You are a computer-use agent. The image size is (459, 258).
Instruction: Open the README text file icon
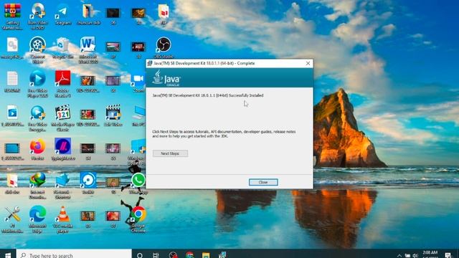coord(12,82)
